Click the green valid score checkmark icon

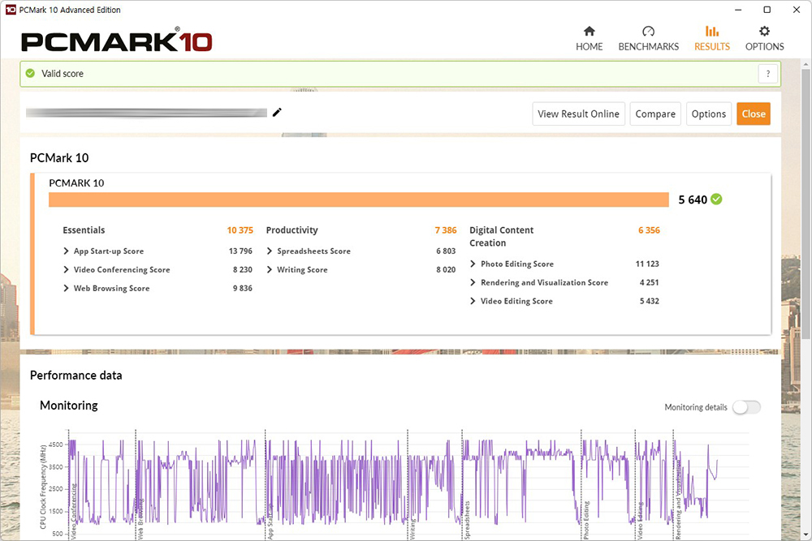coord(31,74)
